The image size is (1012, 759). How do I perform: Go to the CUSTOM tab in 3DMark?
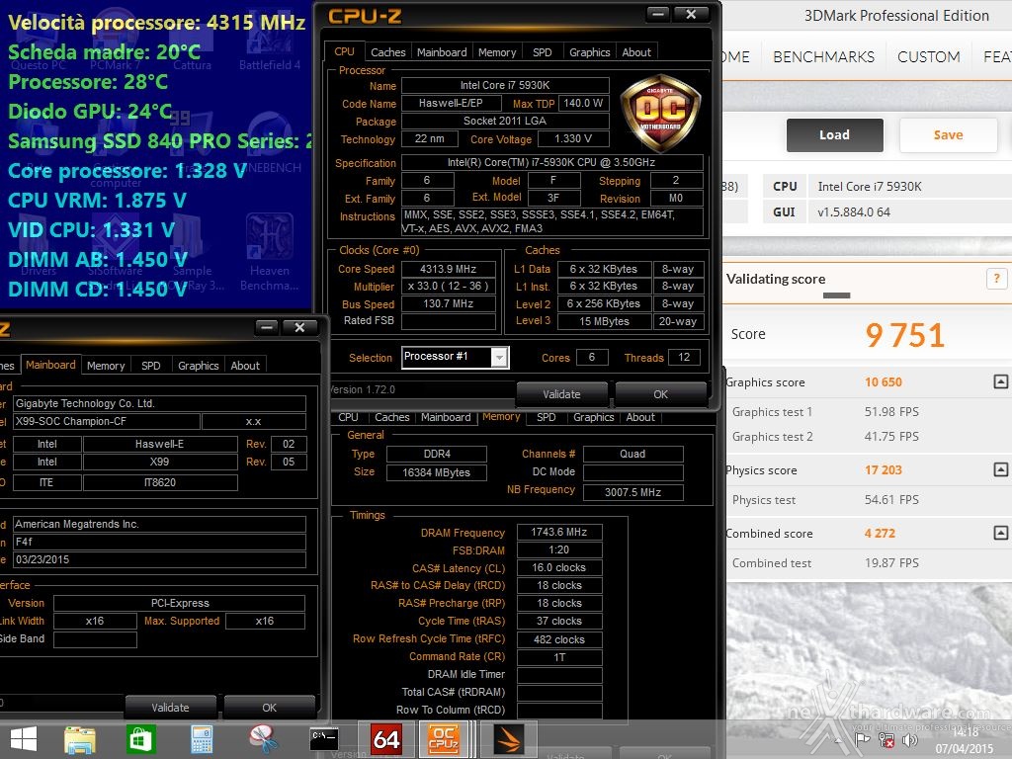(929, 56)
